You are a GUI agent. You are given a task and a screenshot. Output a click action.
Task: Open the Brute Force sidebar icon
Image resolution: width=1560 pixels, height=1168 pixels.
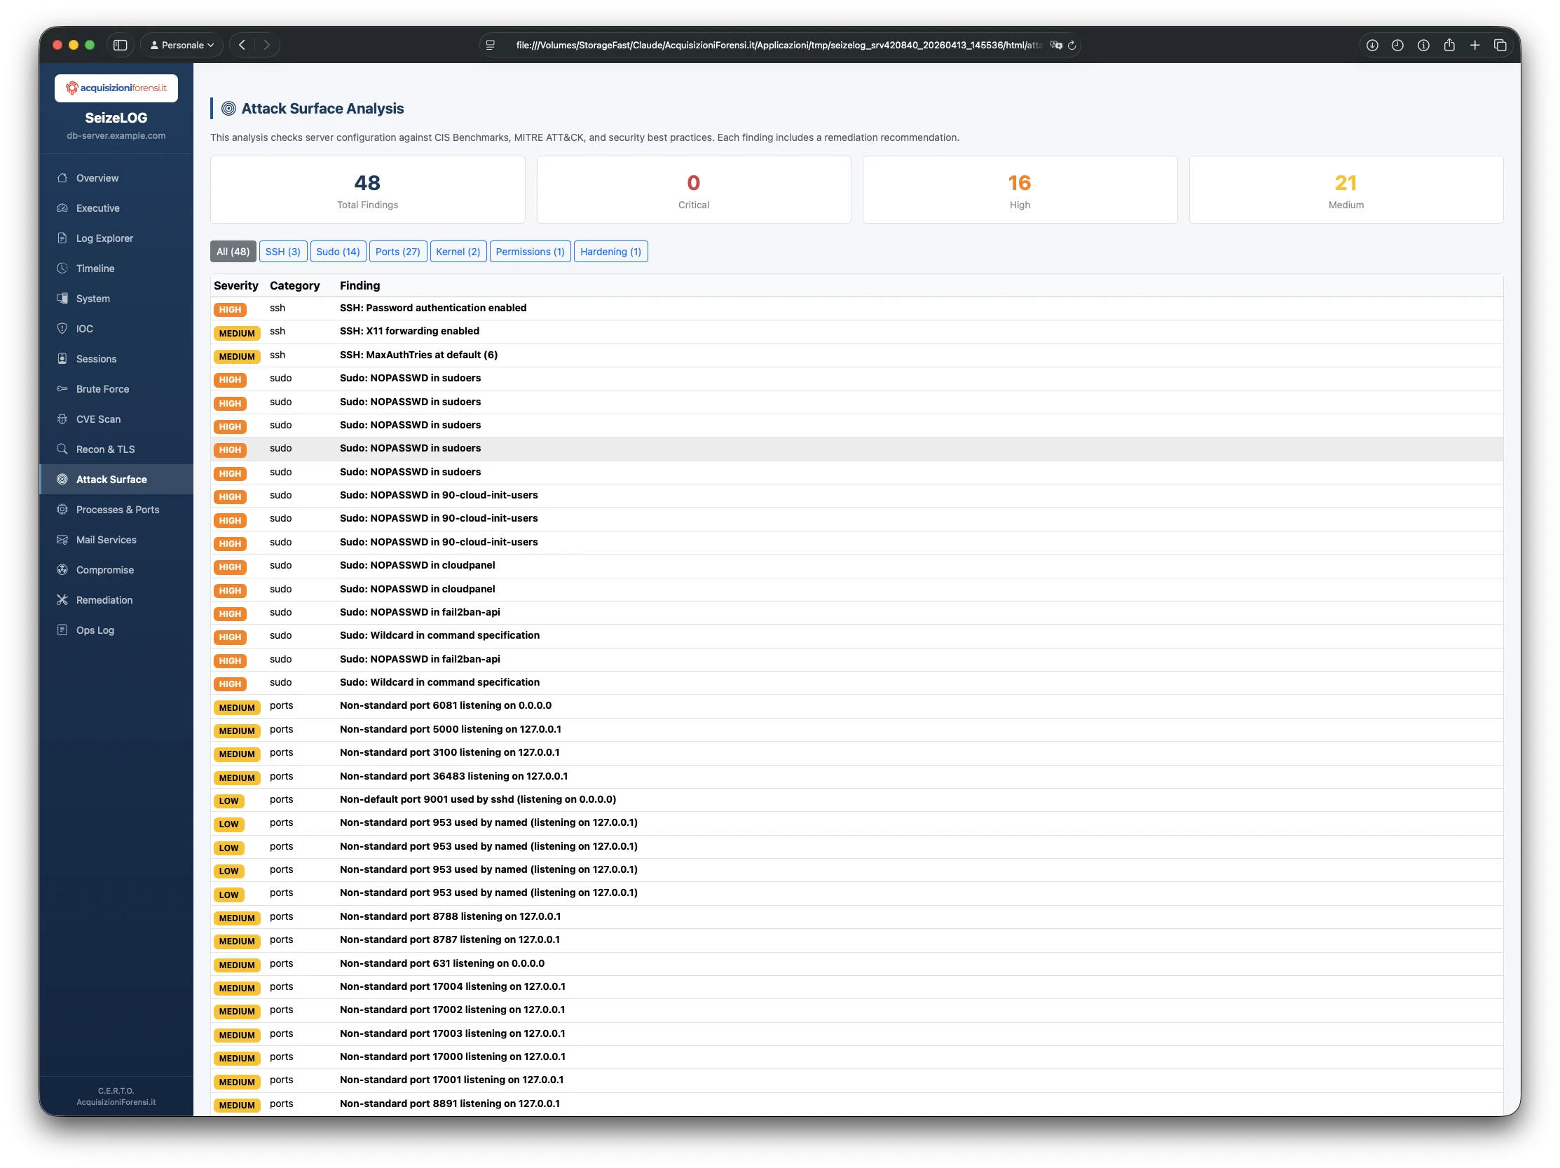coord(62,388)
